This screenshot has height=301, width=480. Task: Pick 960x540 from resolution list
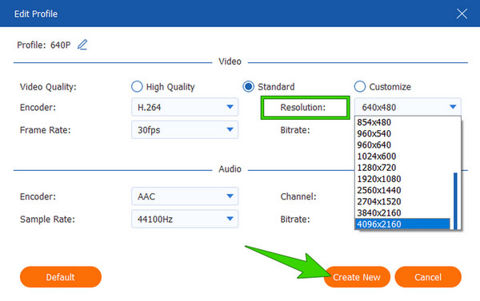point(402,133)
